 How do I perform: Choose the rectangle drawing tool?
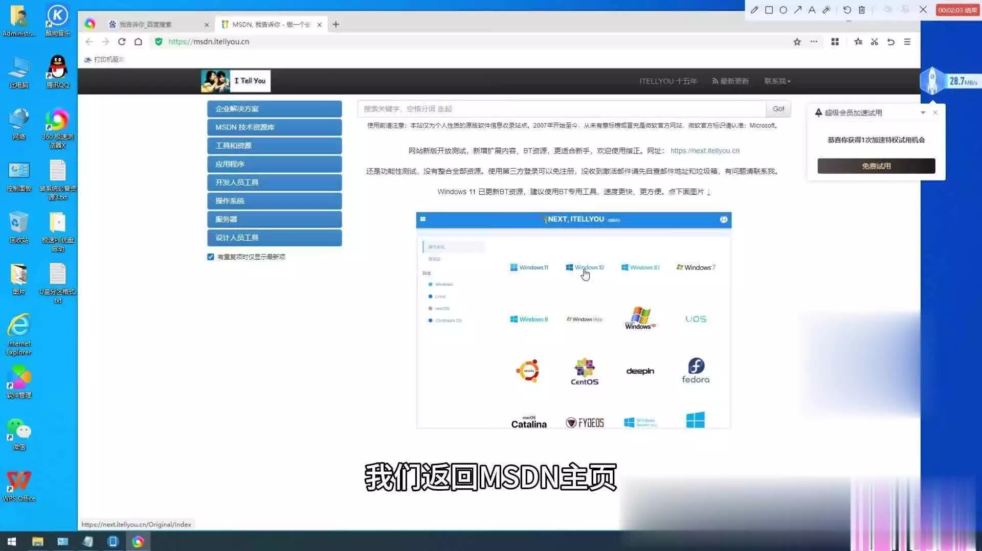point(769,10)
